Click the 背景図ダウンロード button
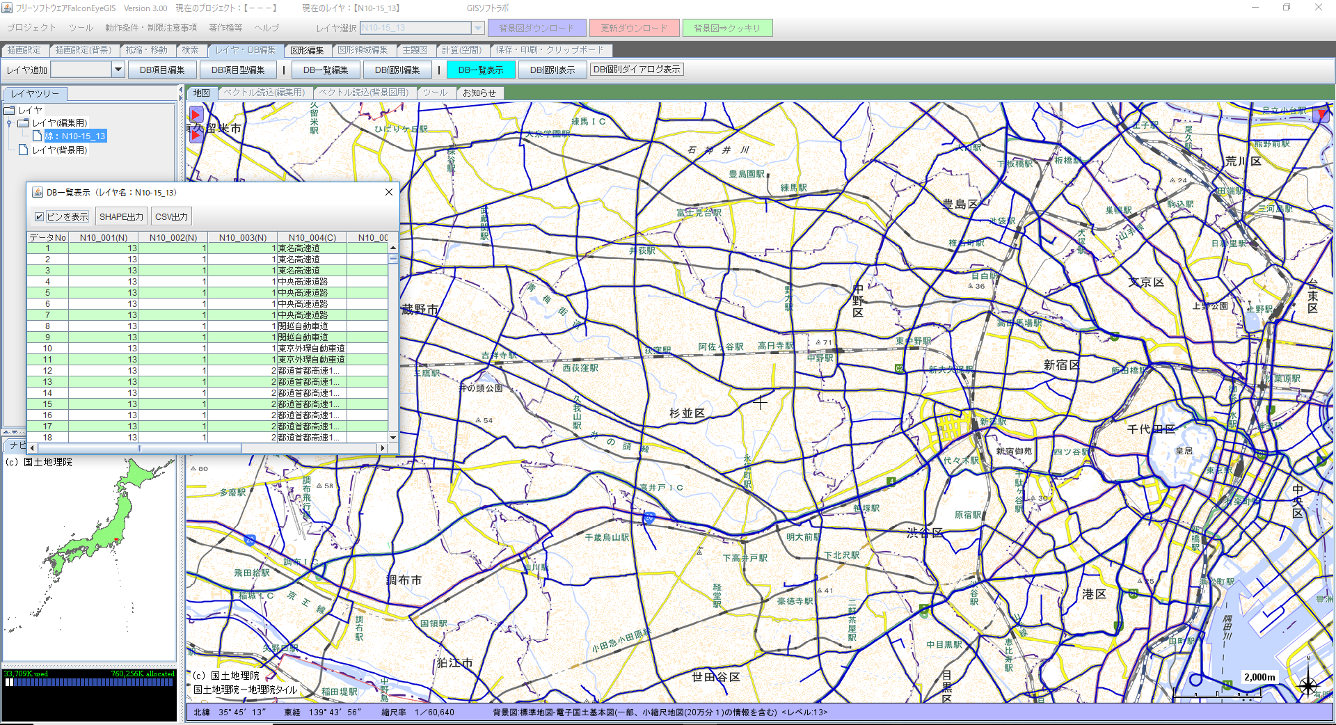This screenshot has height=725, width=1336. click(x=536, y=28)
